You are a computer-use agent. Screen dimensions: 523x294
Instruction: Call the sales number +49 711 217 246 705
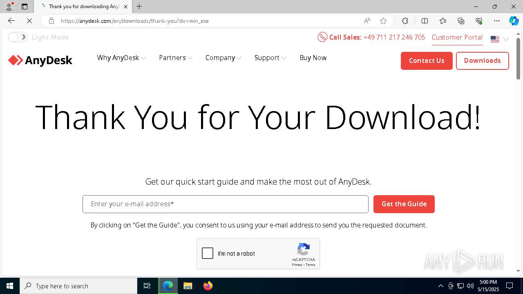coord(394,37)
